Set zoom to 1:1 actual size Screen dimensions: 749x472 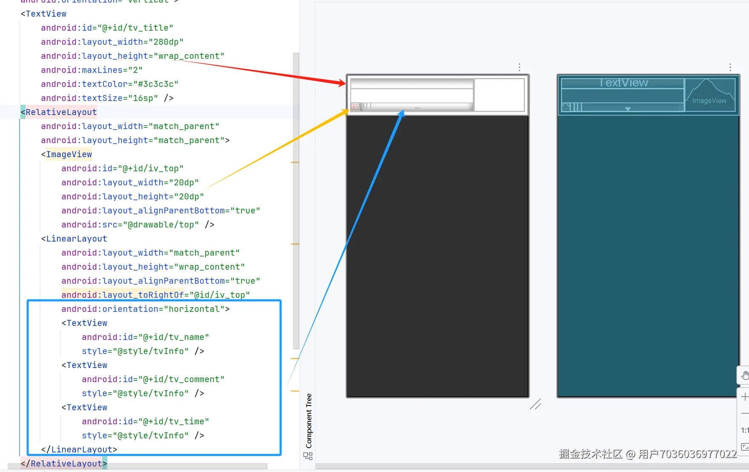point(745,430)
